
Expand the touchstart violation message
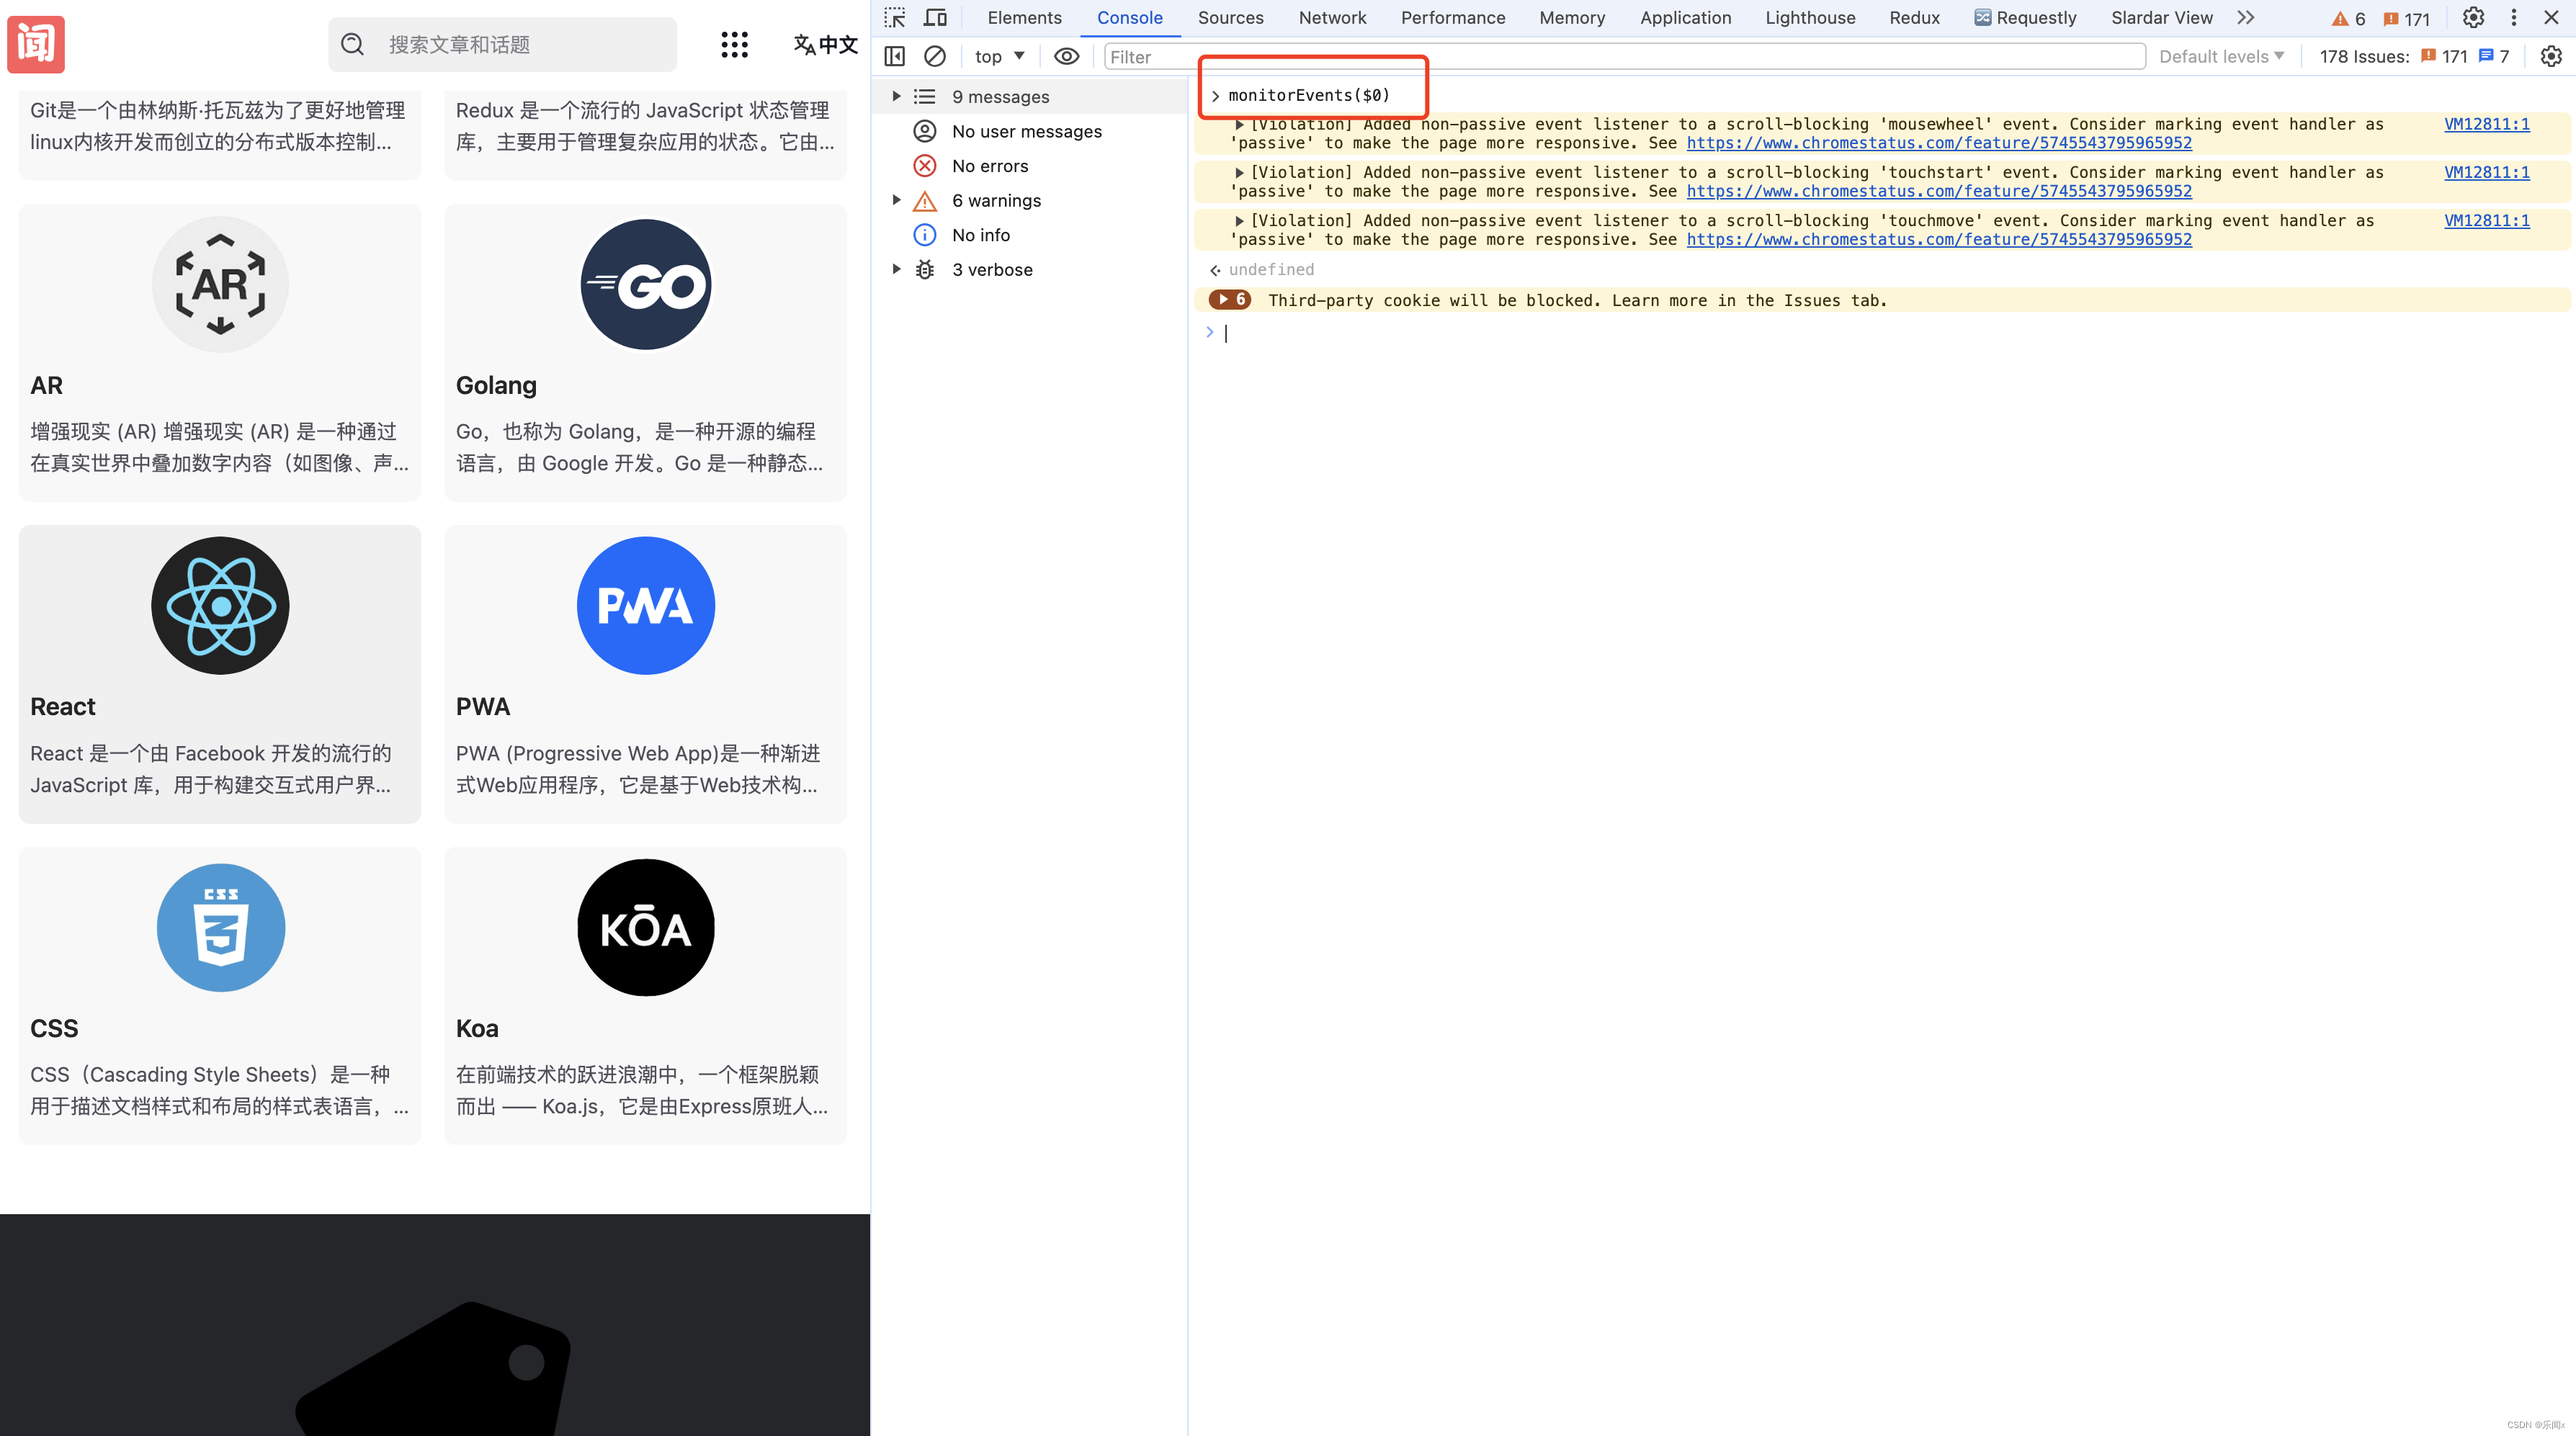pyautogui.click(x=1239, y=173)
